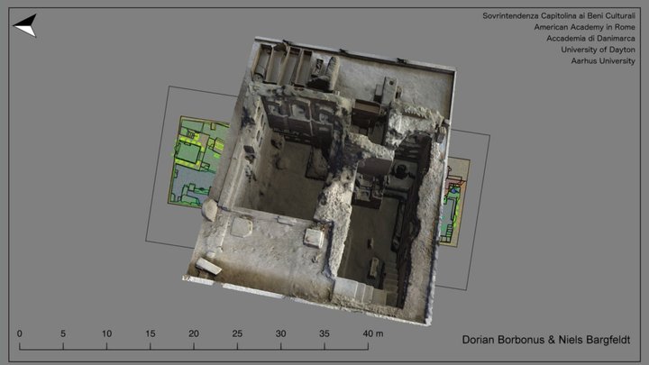Image resolution: width=649 pixels, height=365 pixels.
Task: Click the green floor plan on left
Action: coord(198,161)
